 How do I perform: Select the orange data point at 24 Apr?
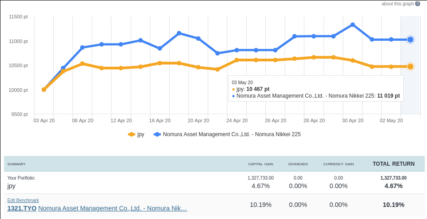(237, 60)
